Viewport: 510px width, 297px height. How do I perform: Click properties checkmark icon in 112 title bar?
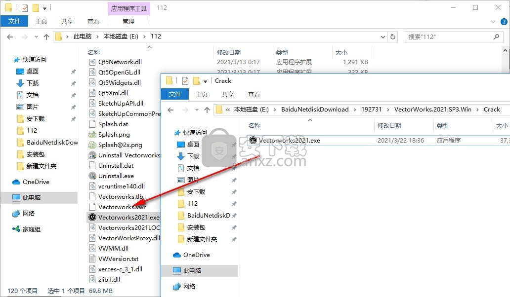(25, 8)
